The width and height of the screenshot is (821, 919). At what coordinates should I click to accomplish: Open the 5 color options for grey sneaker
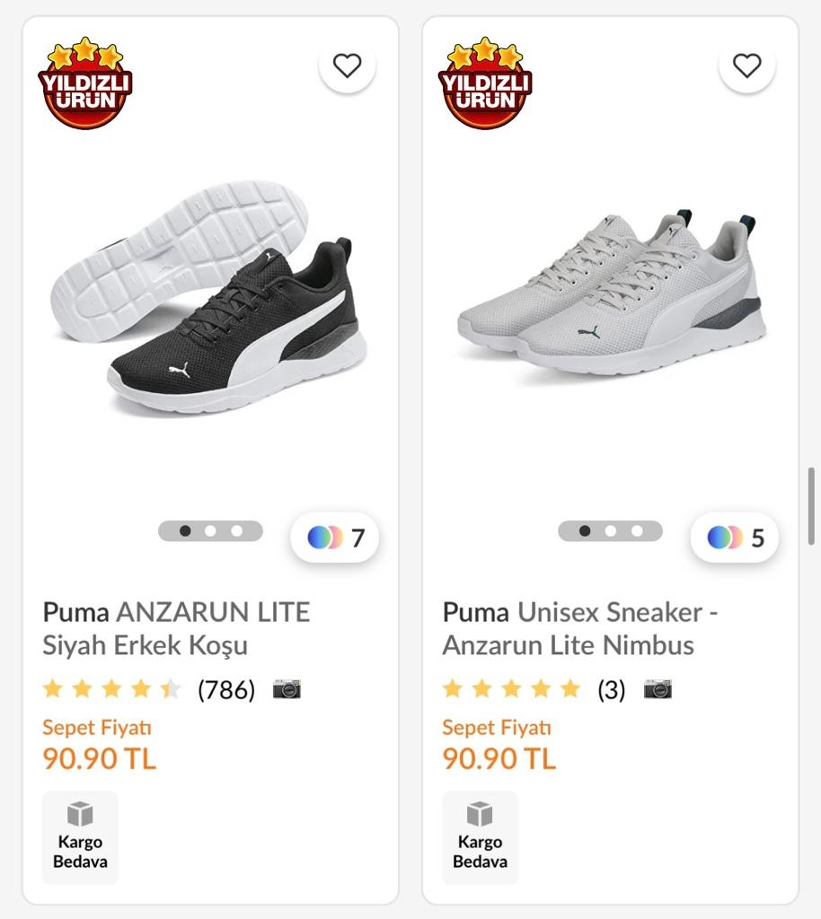coord(735,538)
